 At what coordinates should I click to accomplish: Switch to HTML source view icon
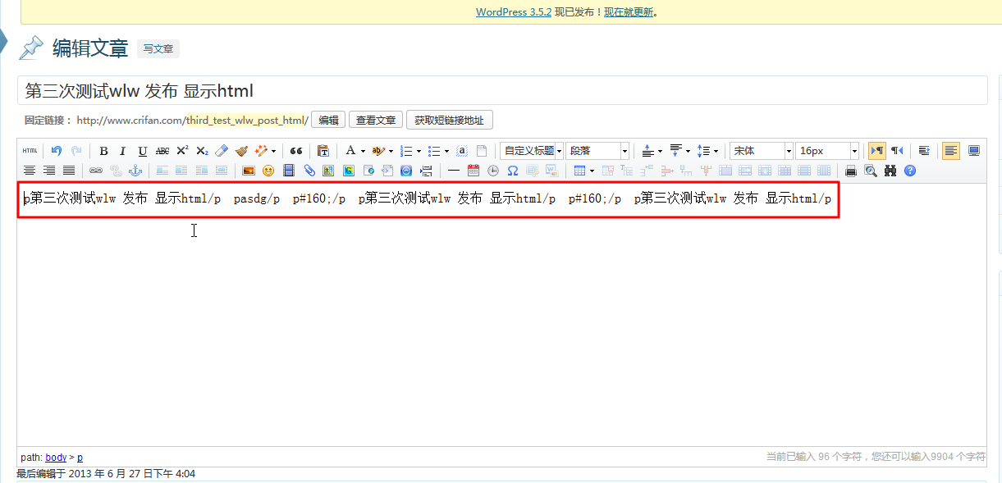tap(30, 151)
